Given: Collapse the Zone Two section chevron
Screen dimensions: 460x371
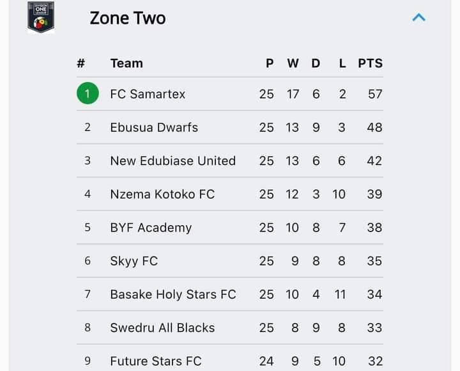Looking at the screenshot, I should pos(418,18).
